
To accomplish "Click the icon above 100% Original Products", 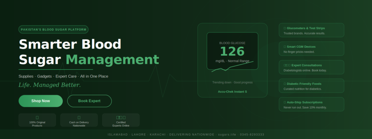I will click(37, 118).
